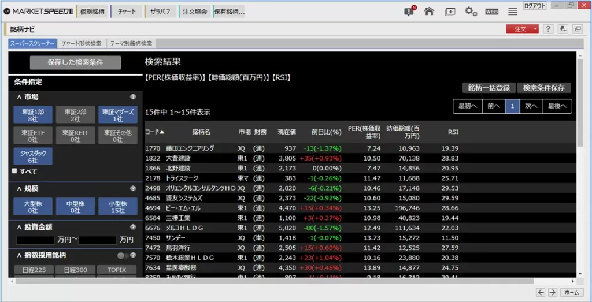Click the maximum 投資金額 input field
Viewport: 592px width, 302px height.
[x=97, y=240]
